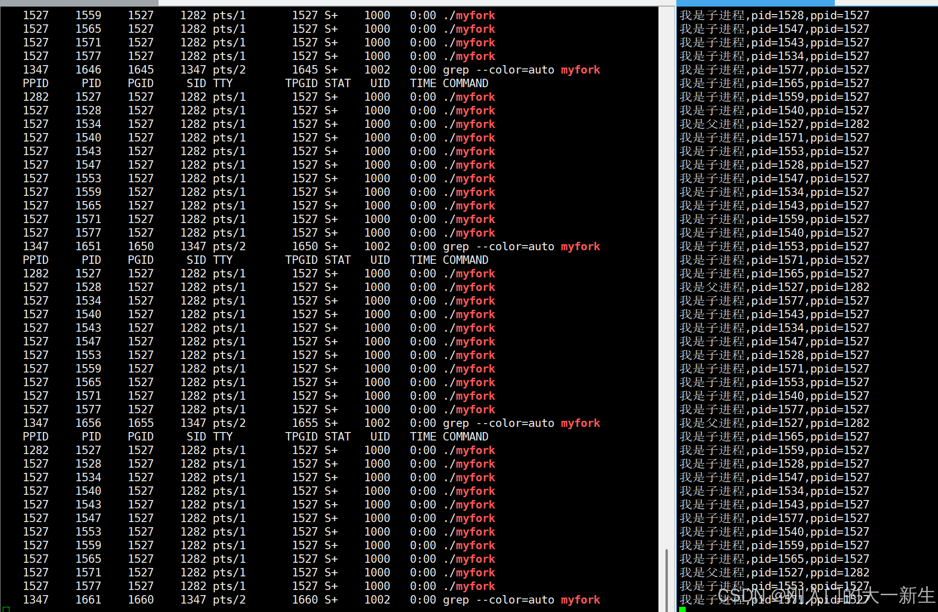Click red 'myfork' in grep row PID 1651
Viewport: 938px width, 612px height.
point(580,246)
